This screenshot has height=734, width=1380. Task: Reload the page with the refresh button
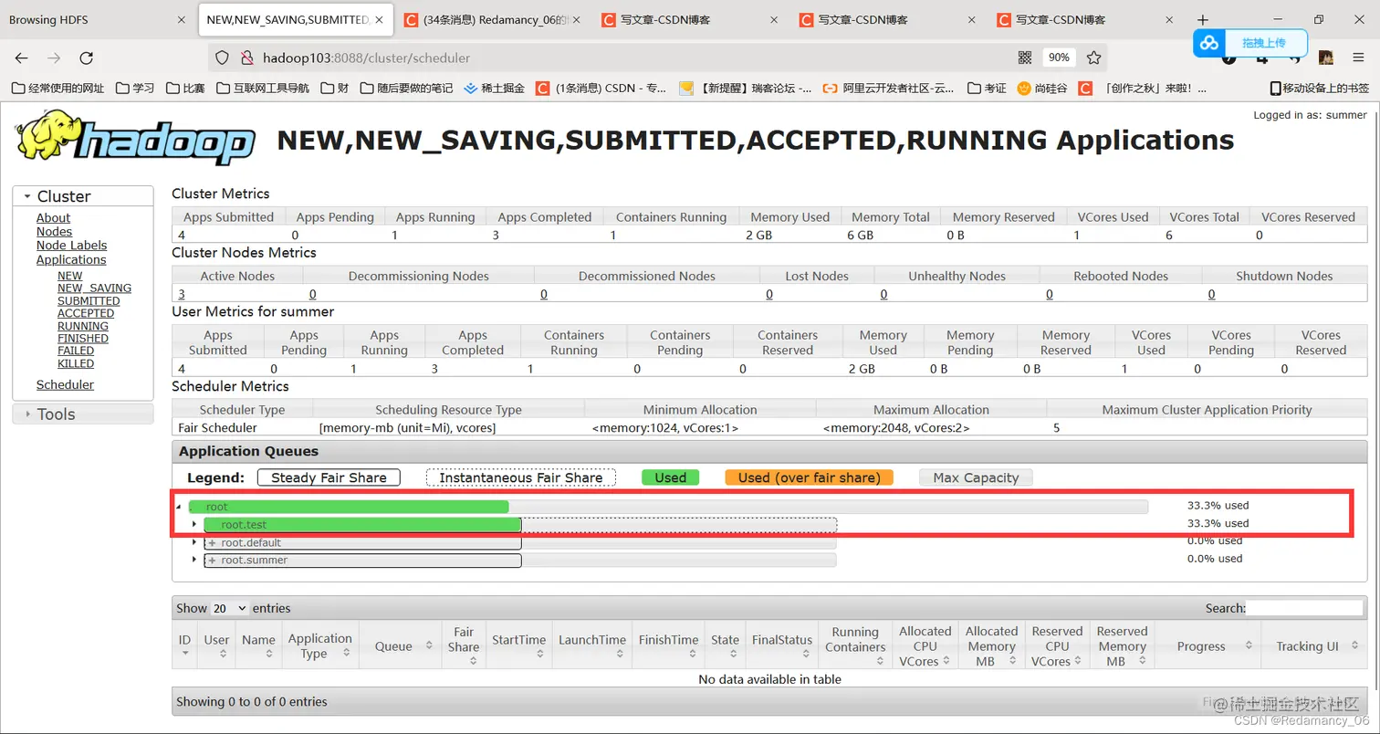coord(87,58)
